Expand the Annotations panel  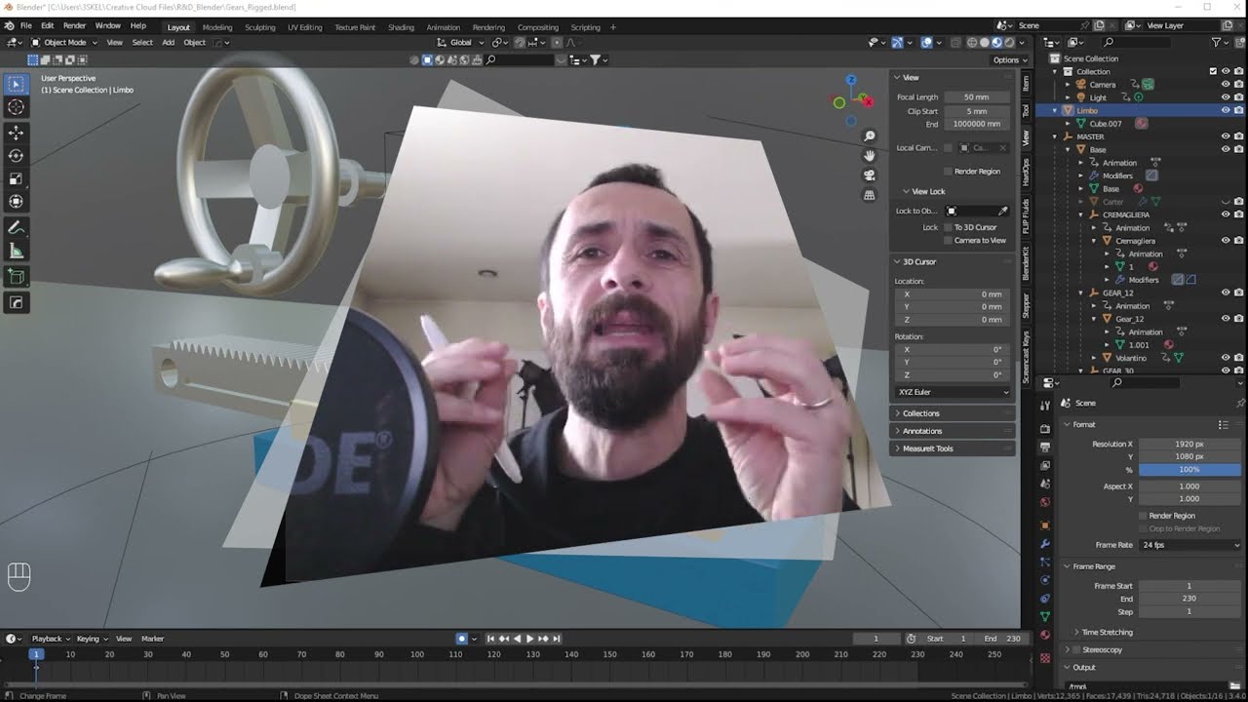pos(922,431)
